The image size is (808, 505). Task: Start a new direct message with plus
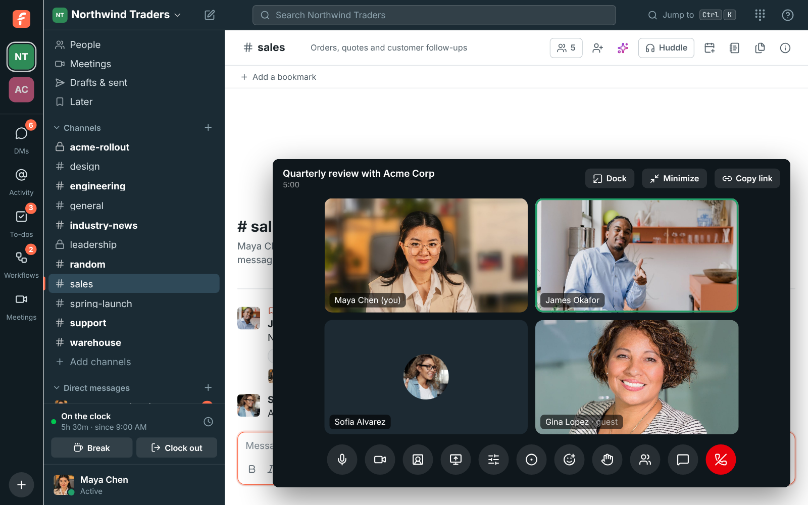(x=208, y=388)
